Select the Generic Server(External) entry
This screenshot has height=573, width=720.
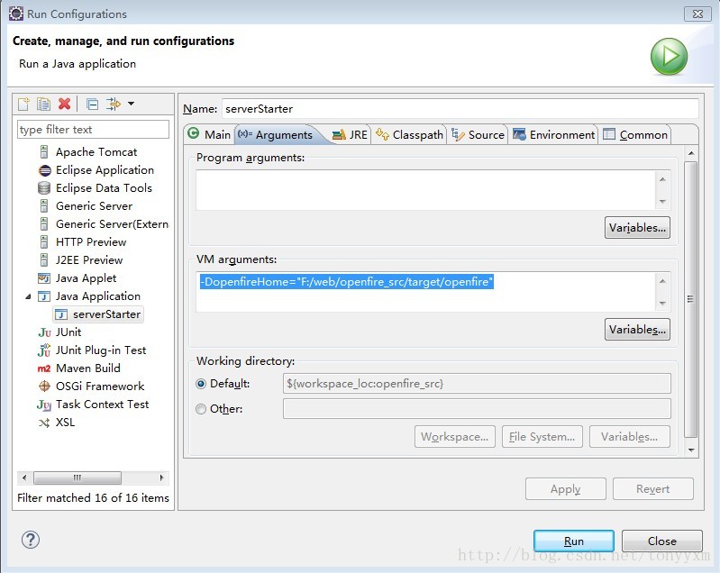(x=112, y=224)
